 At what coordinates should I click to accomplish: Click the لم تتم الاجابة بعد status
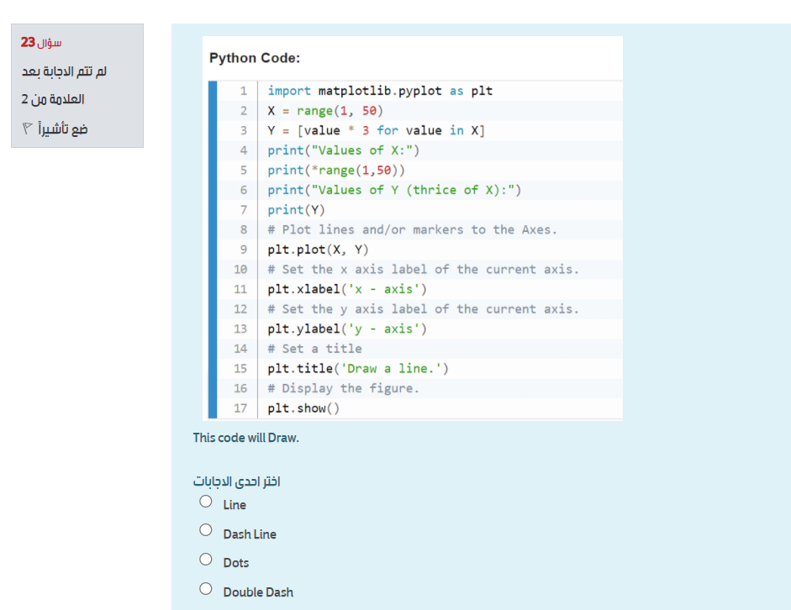(64, 71)
